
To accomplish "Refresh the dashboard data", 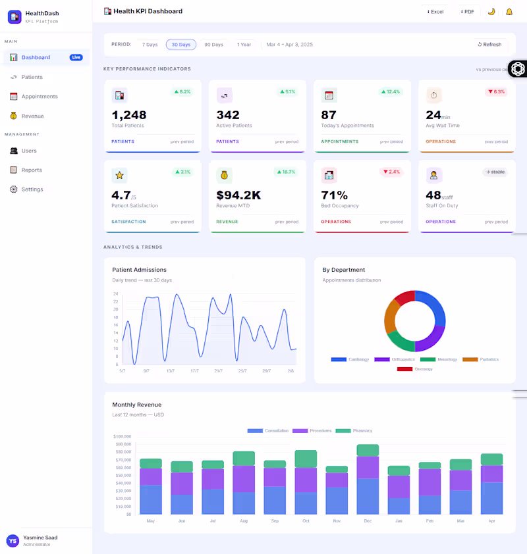I will coord(490,45).
